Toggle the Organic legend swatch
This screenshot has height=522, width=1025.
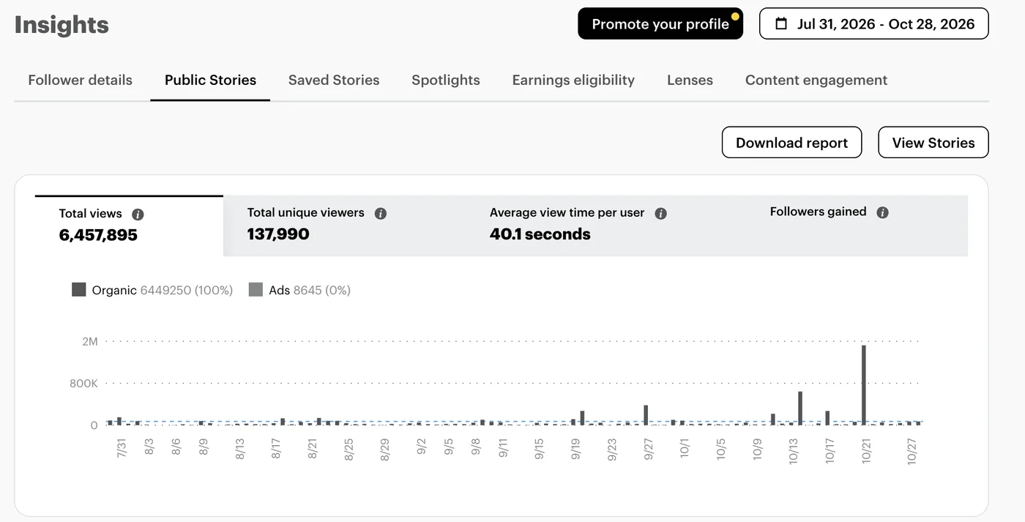click(78, 290)
